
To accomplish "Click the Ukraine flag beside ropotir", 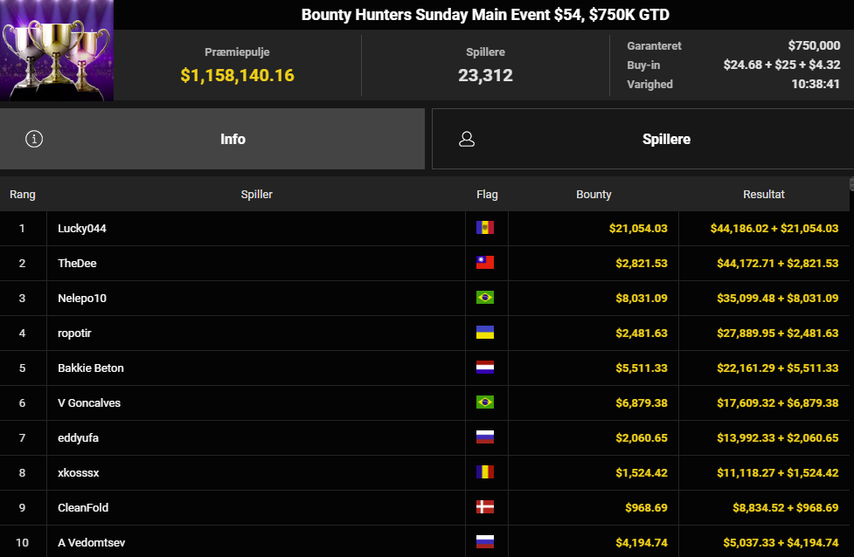I will (x=484, y=333).
